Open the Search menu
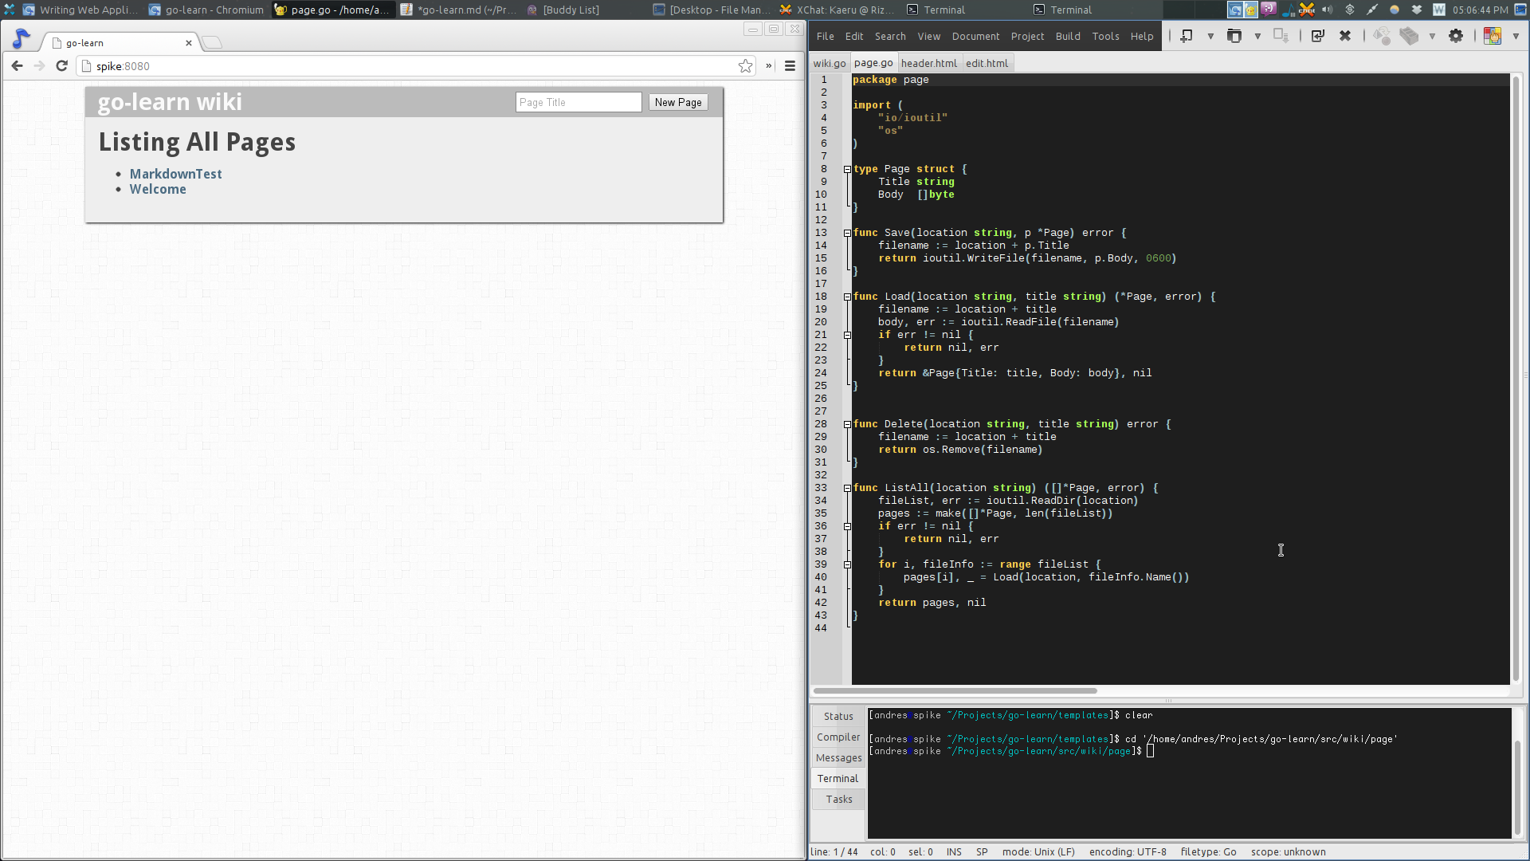Screen dimensions: 1530x861 tap(890, 36)
